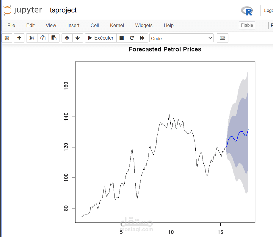Image resolution: width=273 pixels, height=237 pixels.
Task: Open the Widgets menu
Action: point(144,26)
